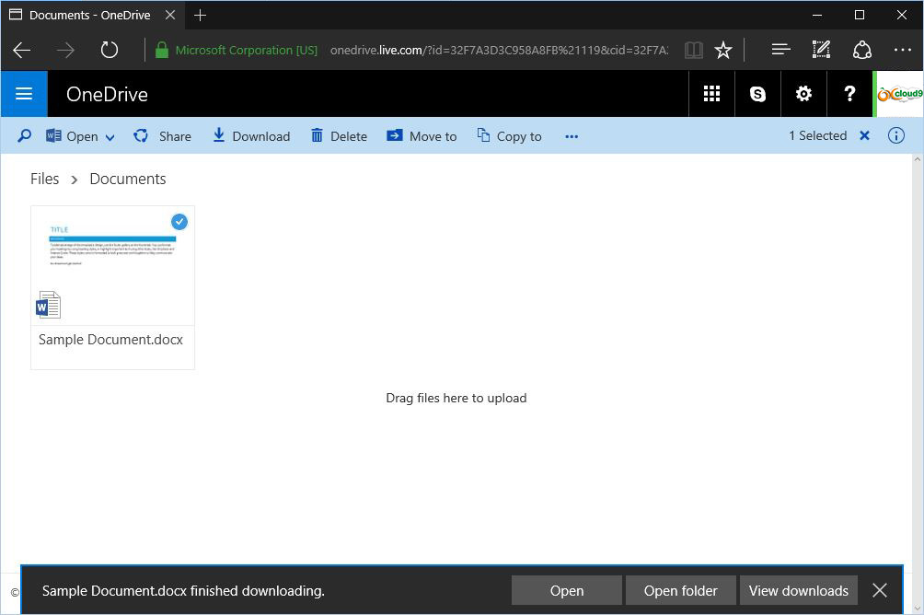The image size is (924, 615).
Task: Click the browser forward arrow
Action: click(65, 50)
